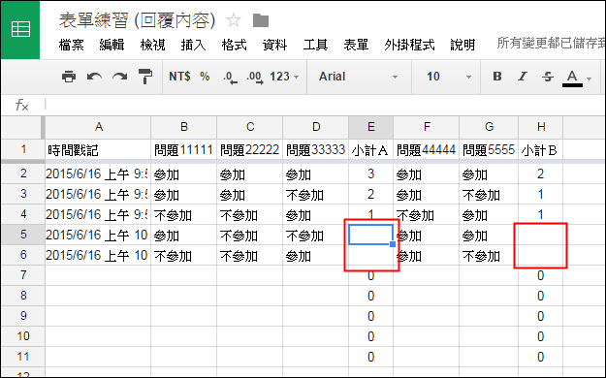606x378 pixels.
Task: Click the Google Sheets home icon
Action: pos(20,30)
